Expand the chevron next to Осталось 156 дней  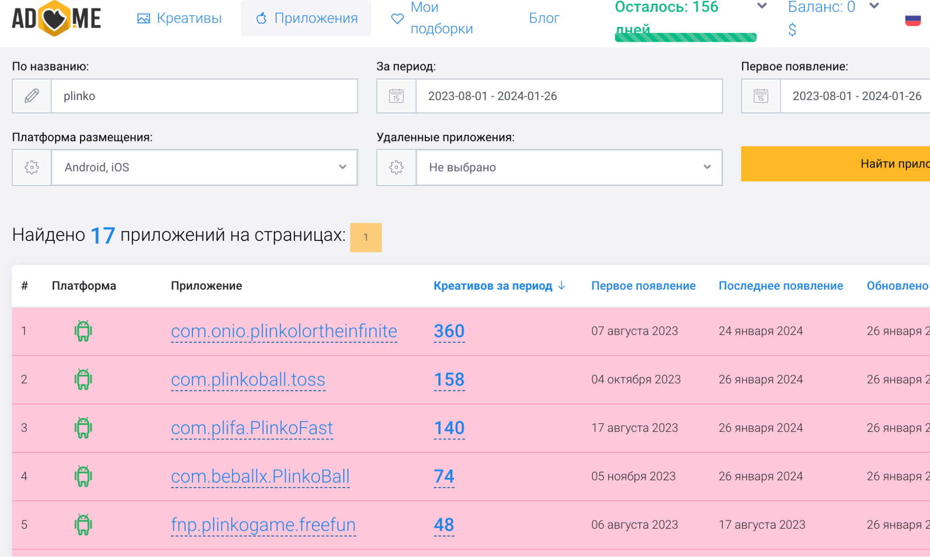click(762, 6)
